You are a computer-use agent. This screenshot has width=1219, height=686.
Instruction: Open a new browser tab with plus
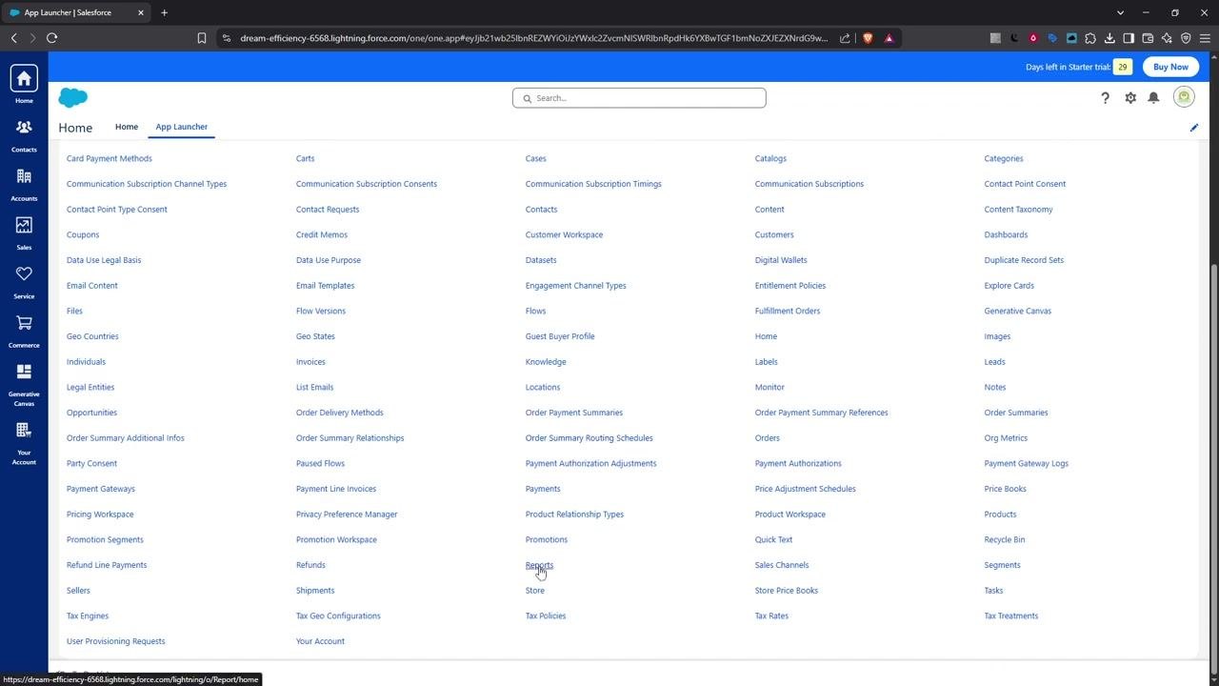(164, 12)
